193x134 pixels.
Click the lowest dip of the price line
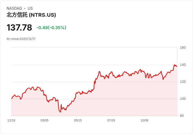pos(60,112)
